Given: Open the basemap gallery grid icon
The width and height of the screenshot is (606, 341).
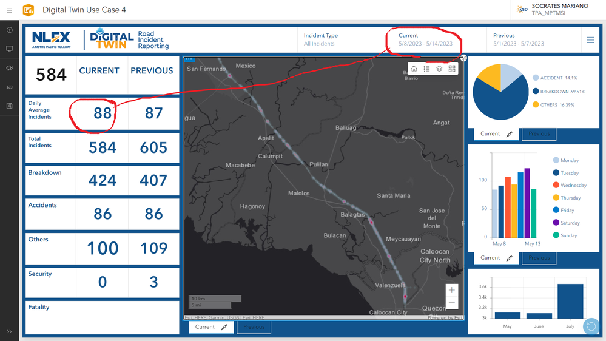Looking at the screenshot, I should (x=452, y=69).
